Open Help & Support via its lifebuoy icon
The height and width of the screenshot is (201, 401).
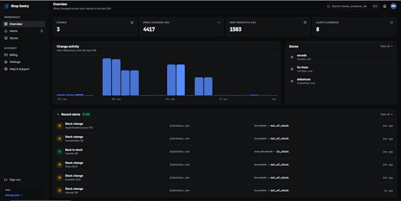6,69
